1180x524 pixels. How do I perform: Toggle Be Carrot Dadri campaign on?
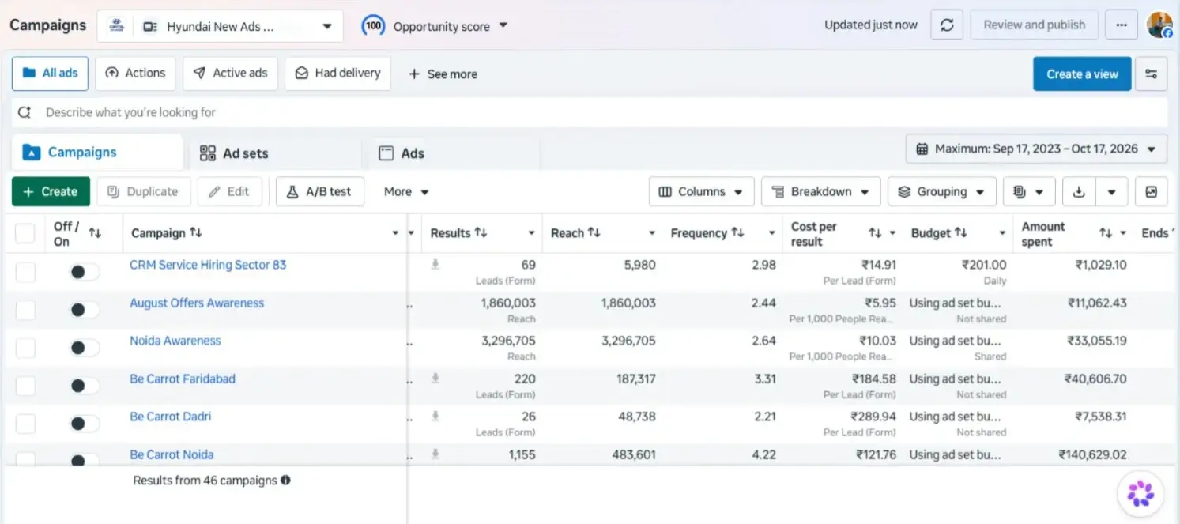pyautogui.click(x=85, y=424)
